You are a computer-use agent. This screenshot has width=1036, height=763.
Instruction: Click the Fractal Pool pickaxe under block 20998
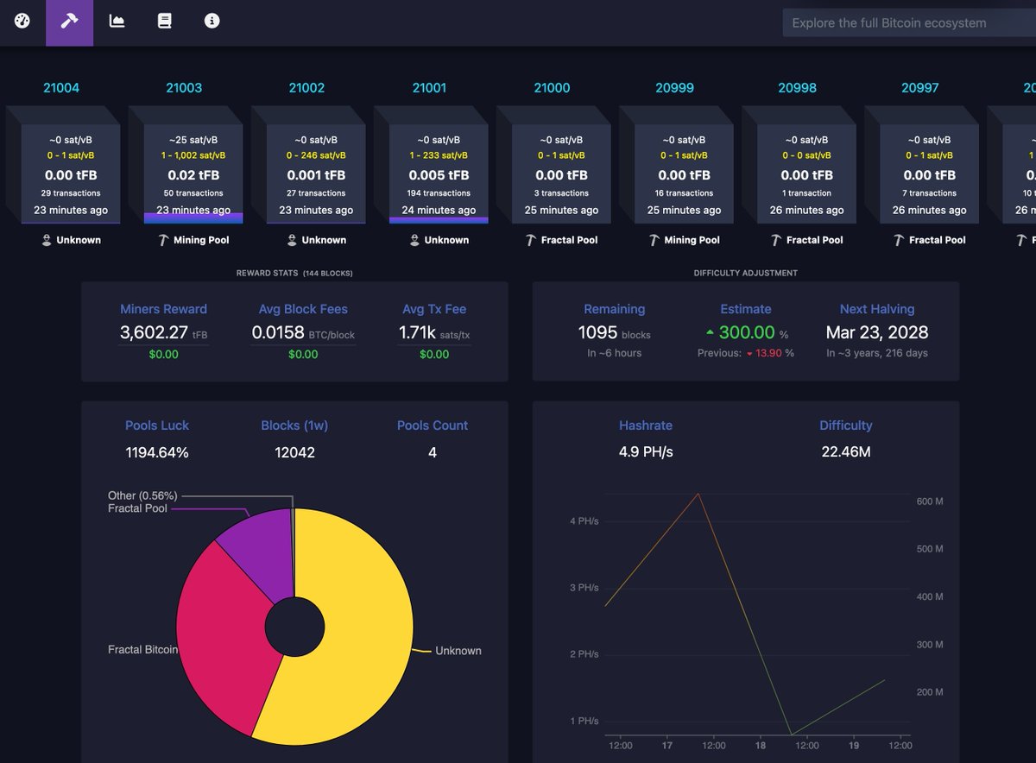[x=776, y=240]
